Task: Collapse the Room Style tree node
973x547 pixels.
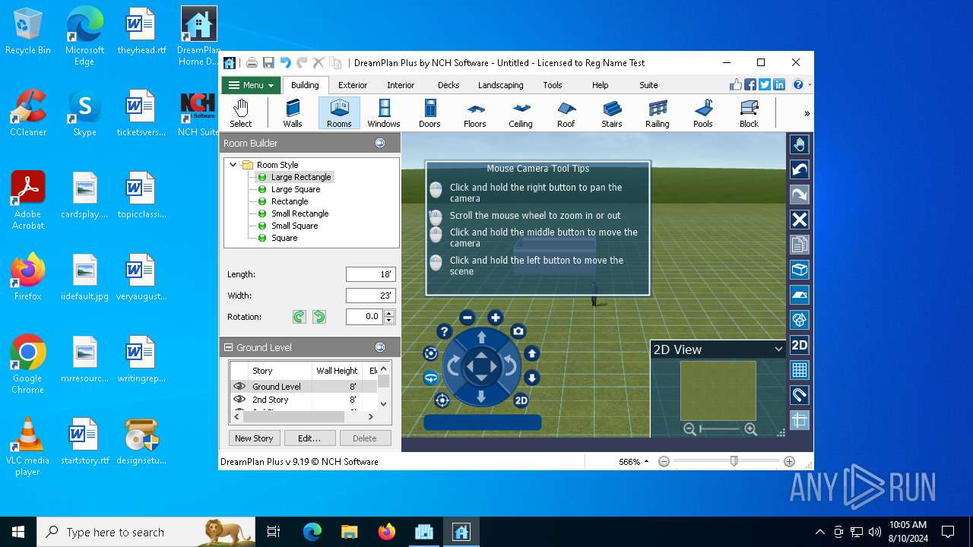Action: [x=233, y=164]
